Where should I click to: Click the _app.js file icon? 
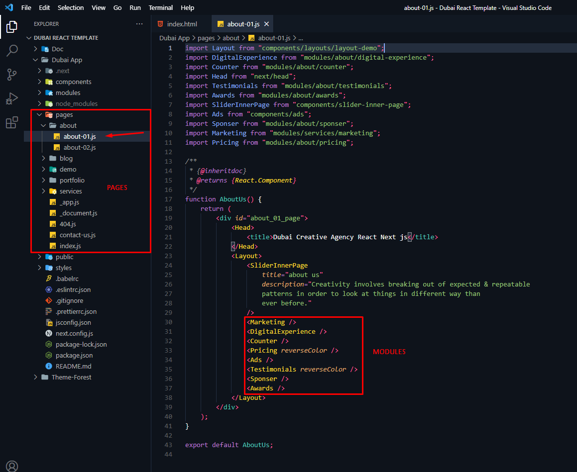pos(53,202)
